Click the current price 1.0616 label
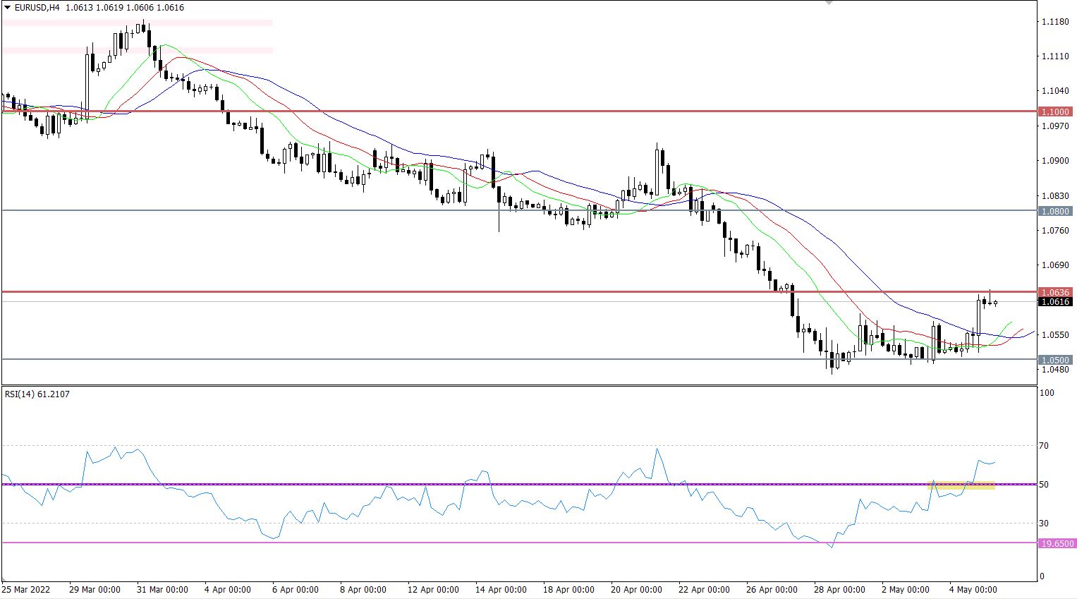Viewport: 1077px width, 599px height. pyautogui.click(x=1056, y=302)
